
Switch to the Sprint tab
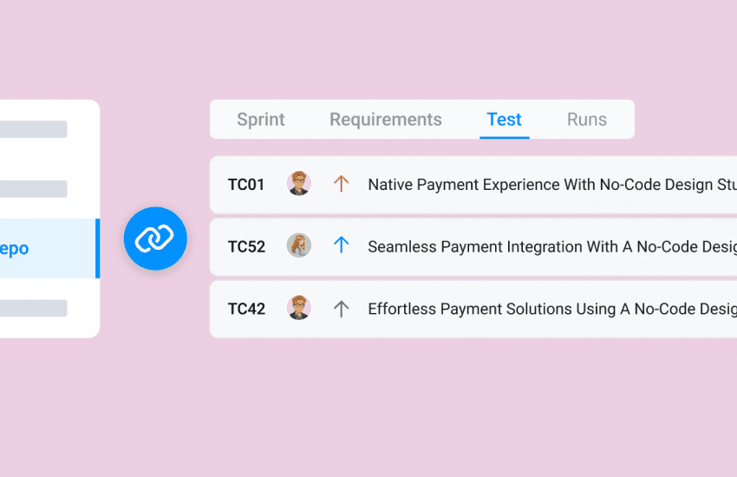261,120
